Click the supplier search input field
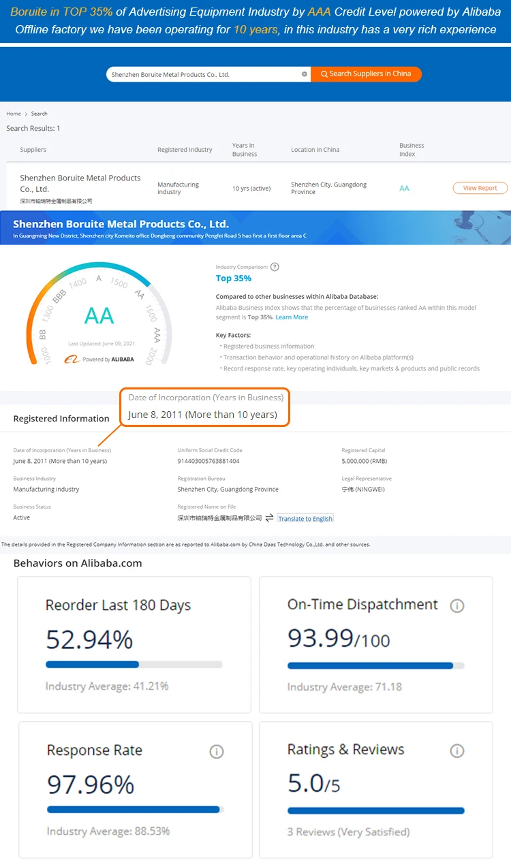 204,74
